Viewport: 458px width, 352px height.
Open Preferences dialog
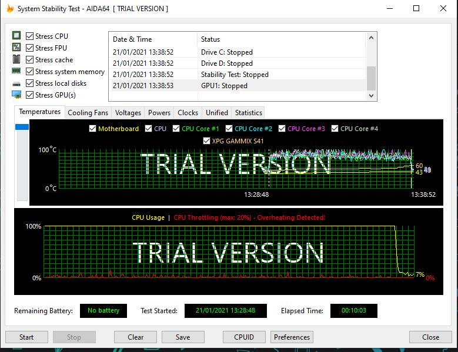tap(292, 337)
